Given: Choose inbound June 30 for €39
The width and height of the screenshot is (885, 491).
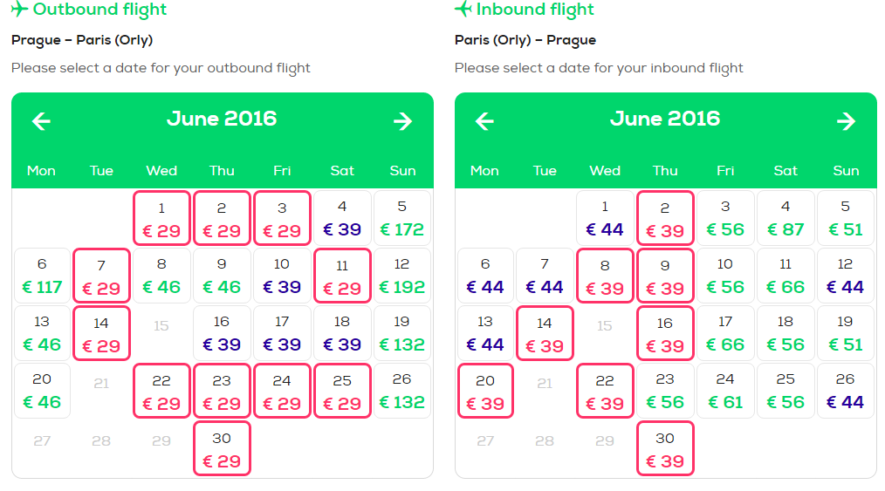Looking at the screenshot, I should [x=665, y=448].
